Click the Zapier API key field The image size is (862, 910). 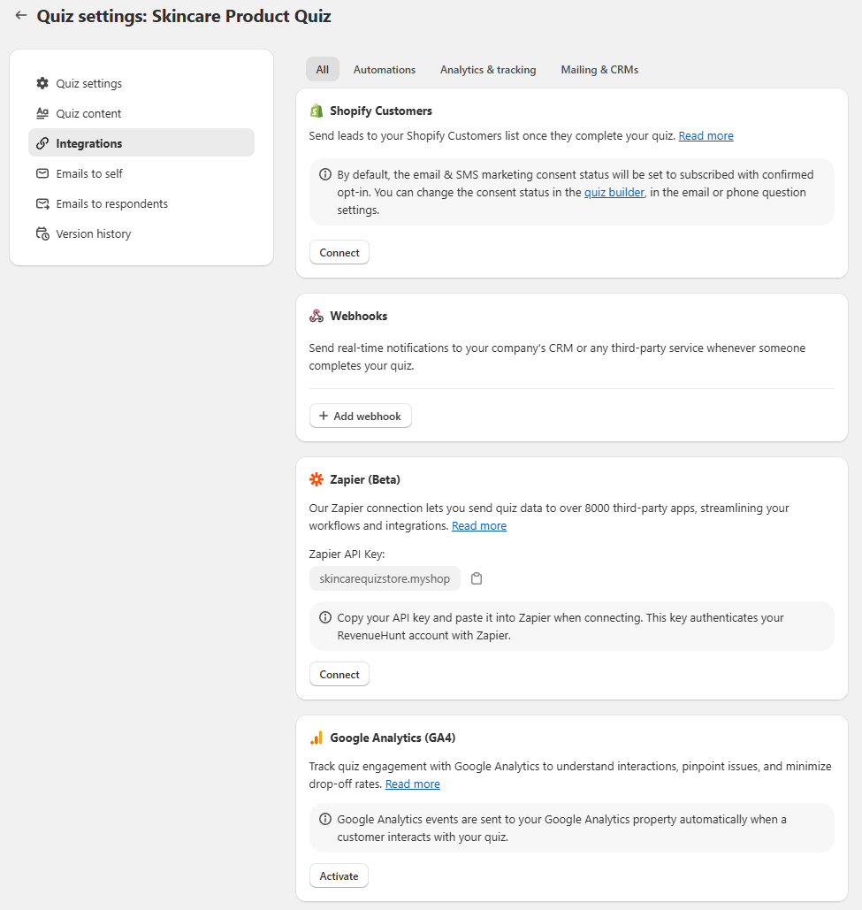coord(385,578)
